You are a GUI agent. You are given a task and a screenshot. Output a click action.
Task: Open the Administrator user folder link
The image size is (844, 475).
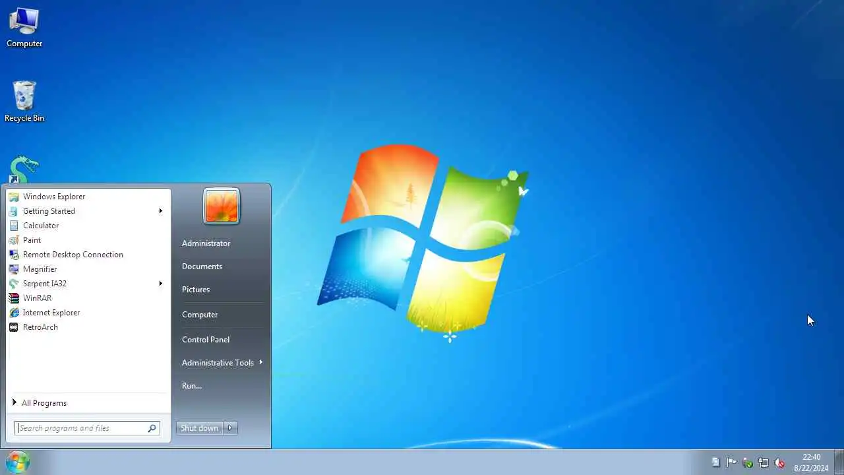coord(206,243)
